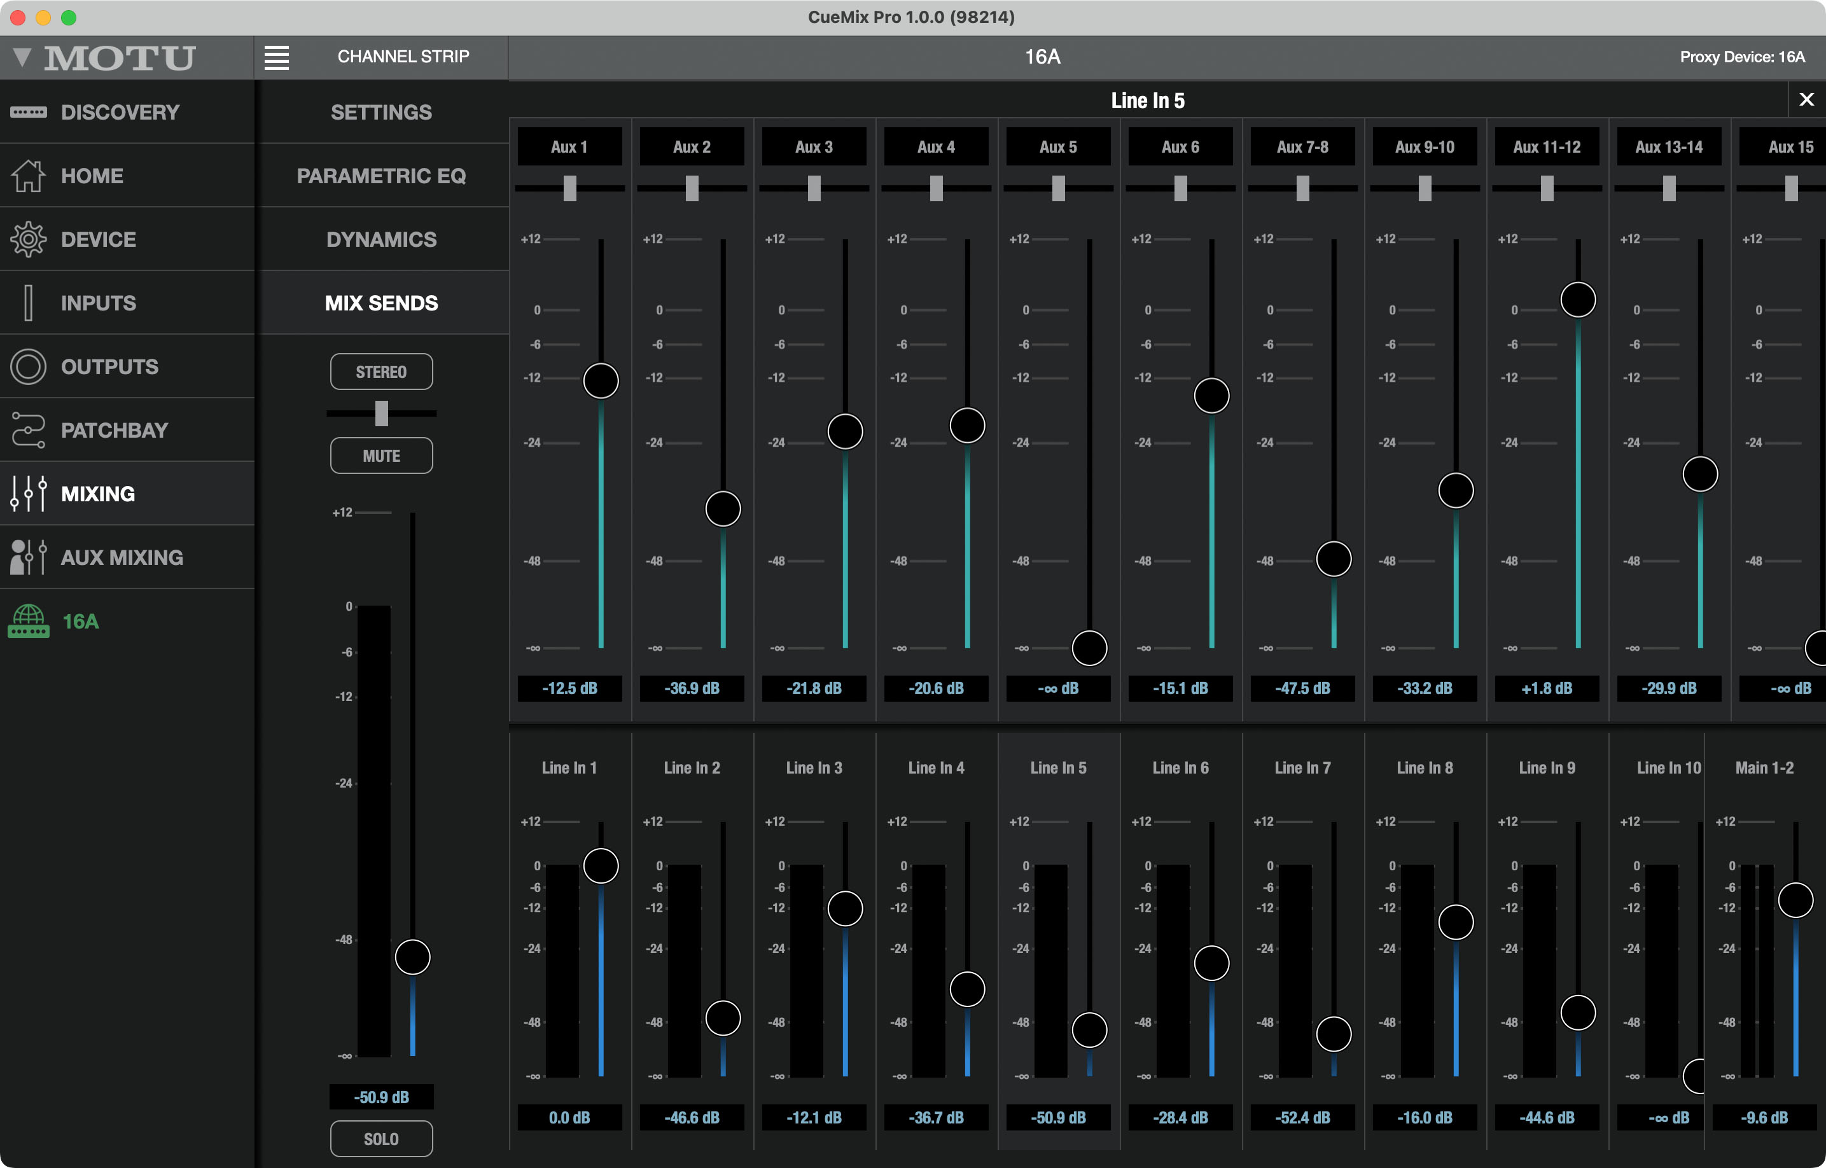Click the Line In 3 -12.1 dB value
Screen dimensions: 1826x1168
(814, 1118)
